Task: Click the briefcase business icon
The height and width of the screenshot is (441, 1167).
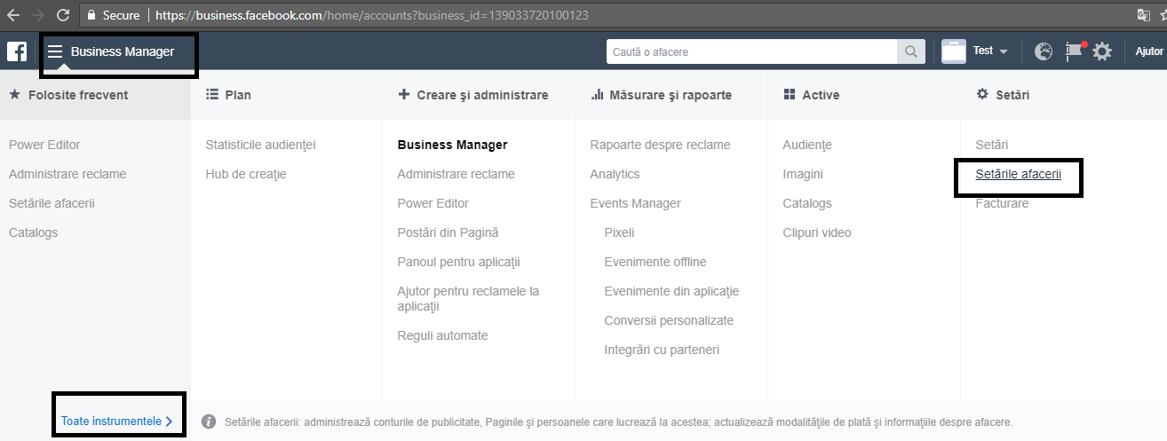Action: click(953, 51)
